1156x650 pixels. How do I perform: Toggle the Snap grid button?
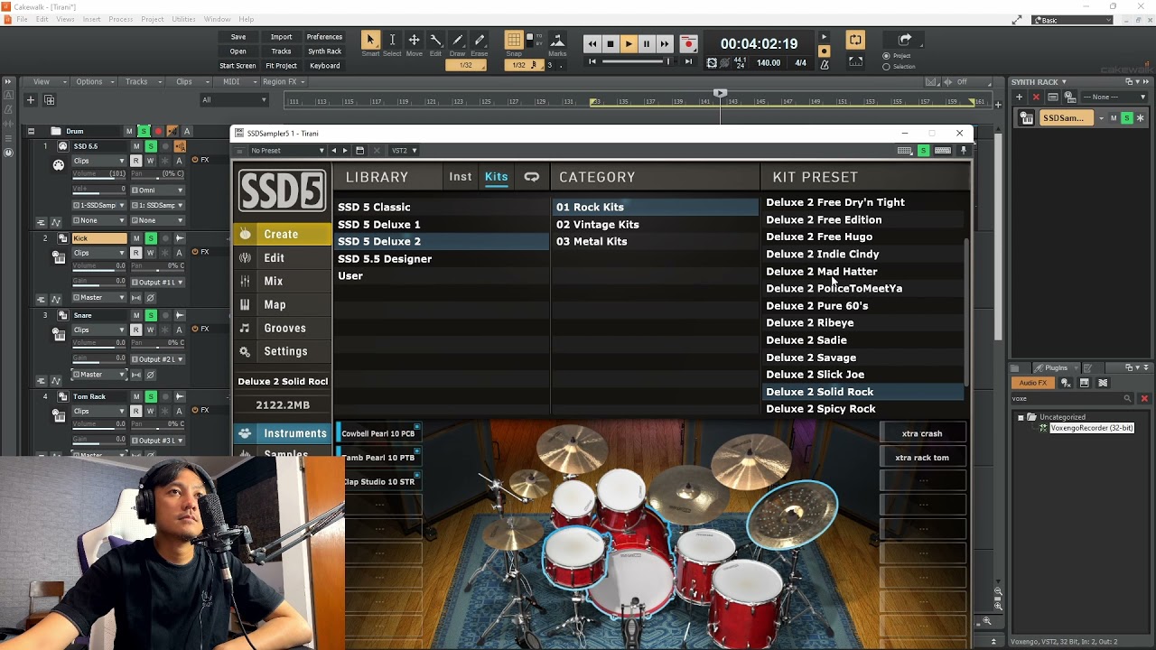point(514,40)
